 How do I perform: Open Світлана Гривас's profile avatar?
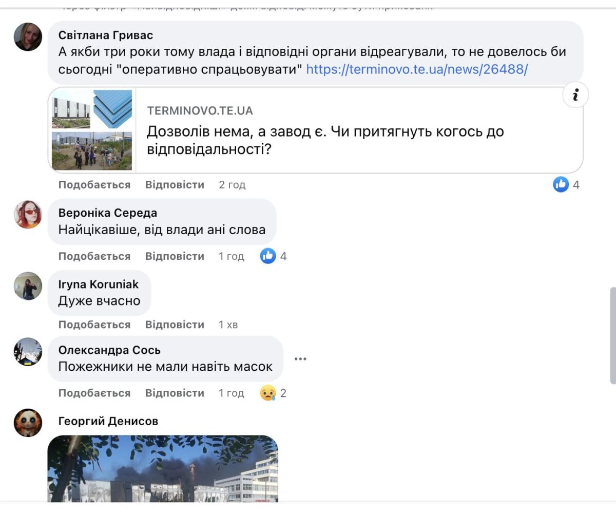click(28, 36)
